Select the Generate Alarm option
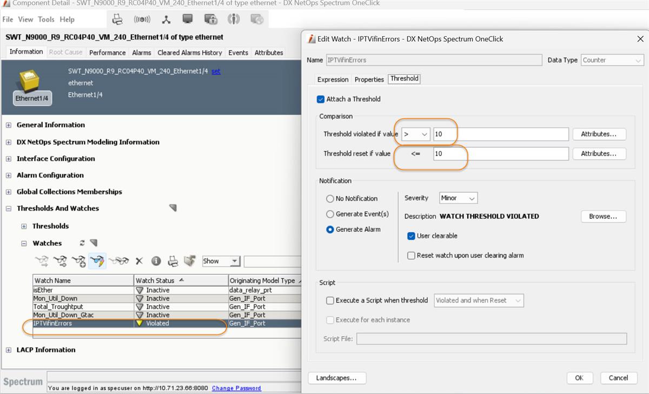The height and width of the screenshot is (394, 649). (330, 229)
